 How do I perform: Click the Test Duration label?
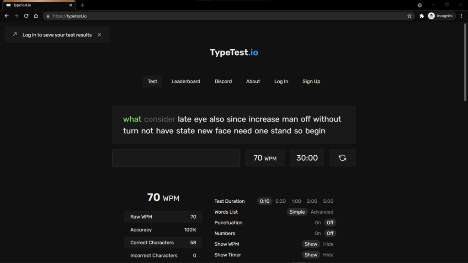click(x=229, y=201)
